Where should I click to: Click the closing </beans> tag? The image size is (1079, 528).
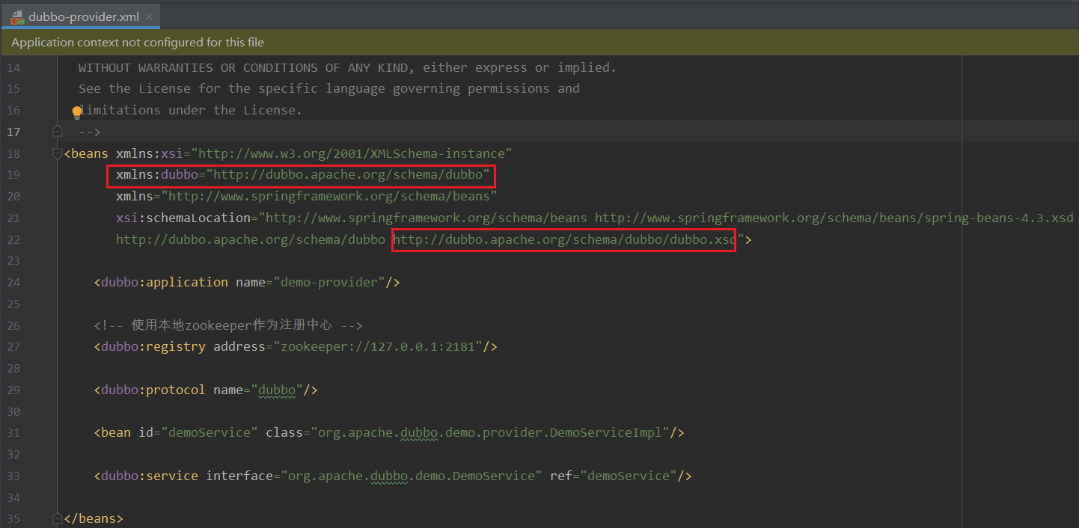click(94, 518)
